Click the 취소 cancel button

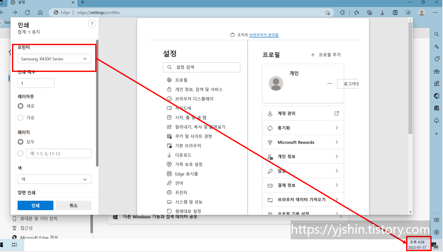click(73, 205)
